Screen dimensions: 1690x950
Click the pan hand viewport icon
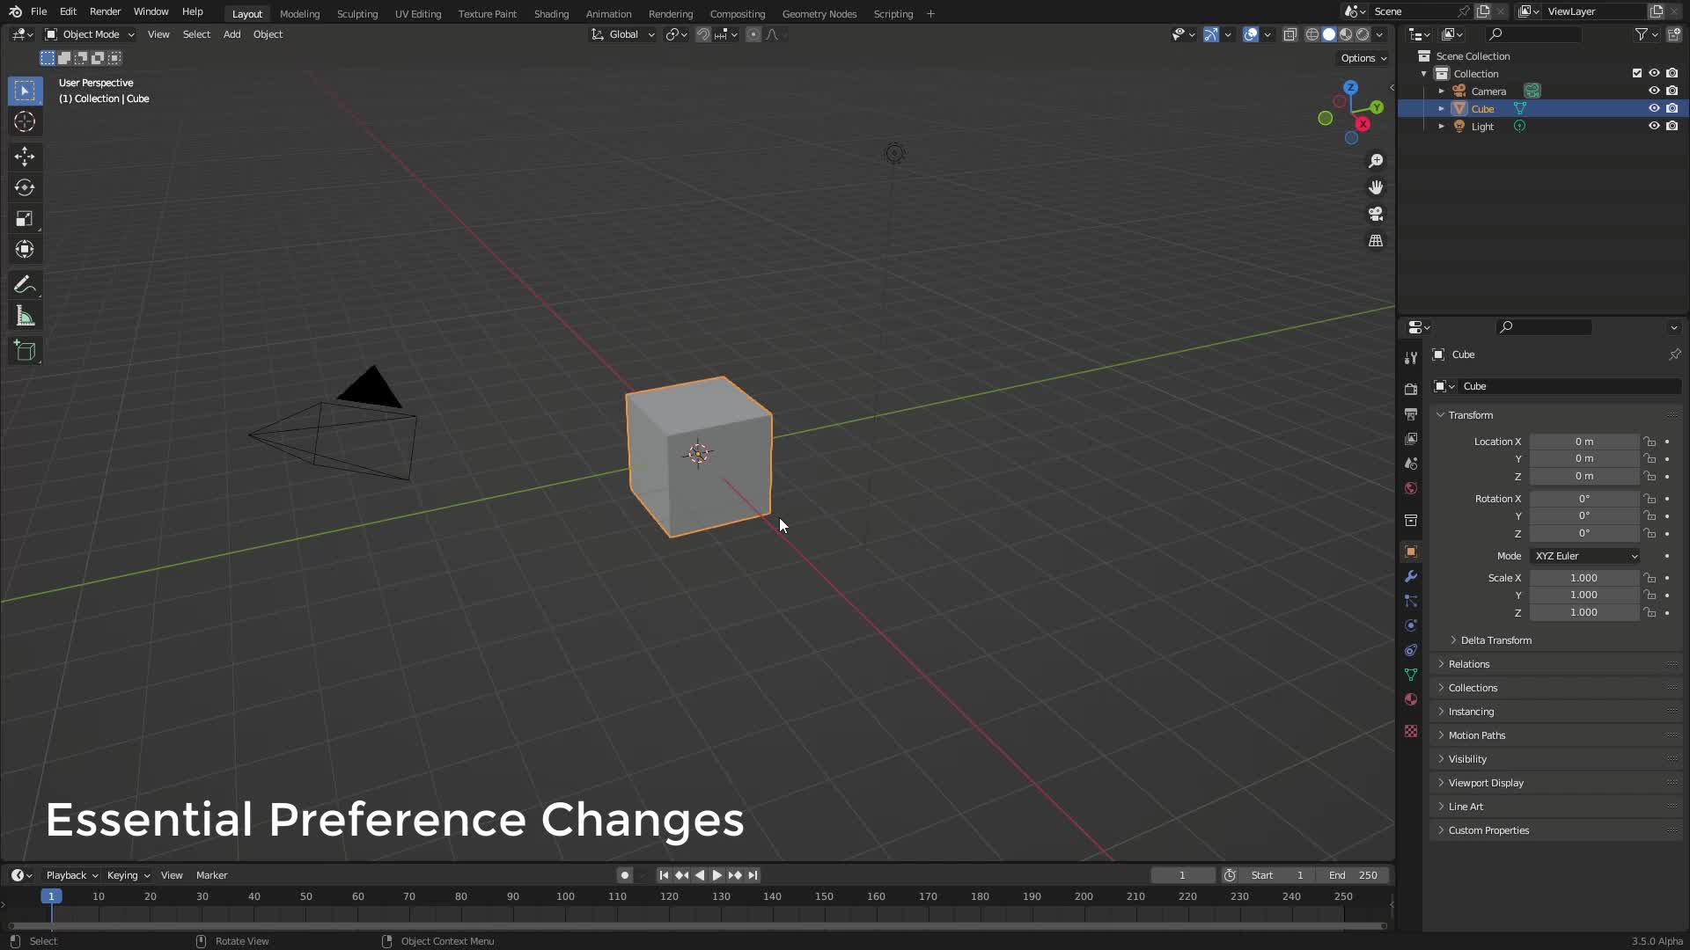(1376, 187)
